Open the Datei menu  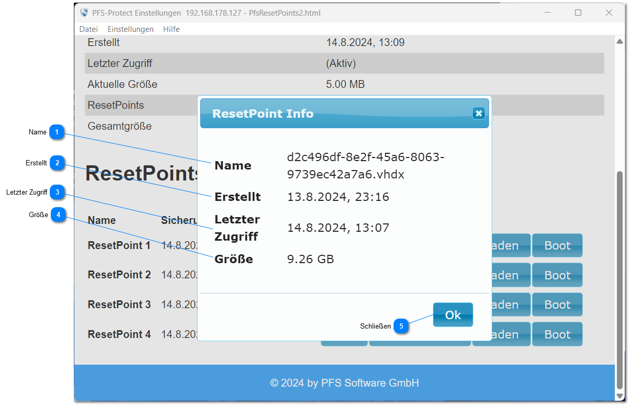click(x=89, y=29)
